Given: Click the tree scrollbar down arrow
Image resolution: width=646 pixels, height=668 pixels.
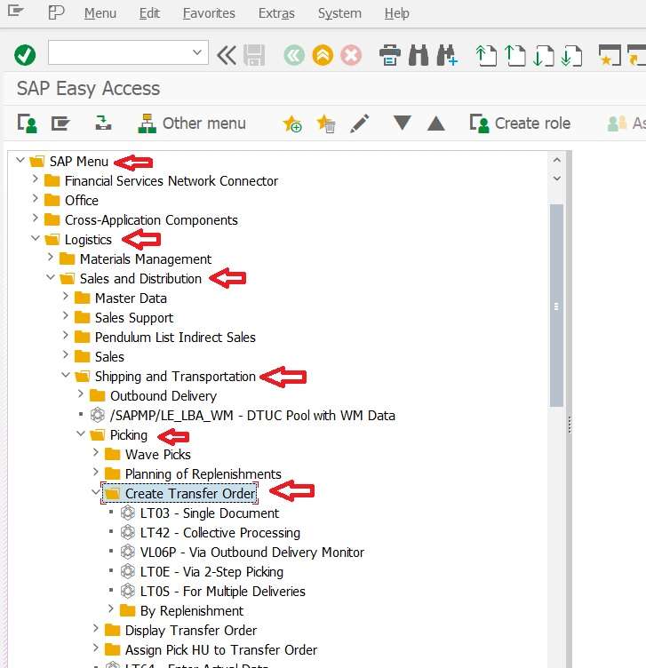Looking at the screenshot, I should click(556, 179).
